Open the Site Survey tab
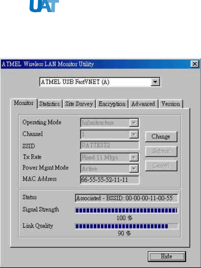This screenshot has height=268, width=201. pyautogui.click(x=79, y=104)
